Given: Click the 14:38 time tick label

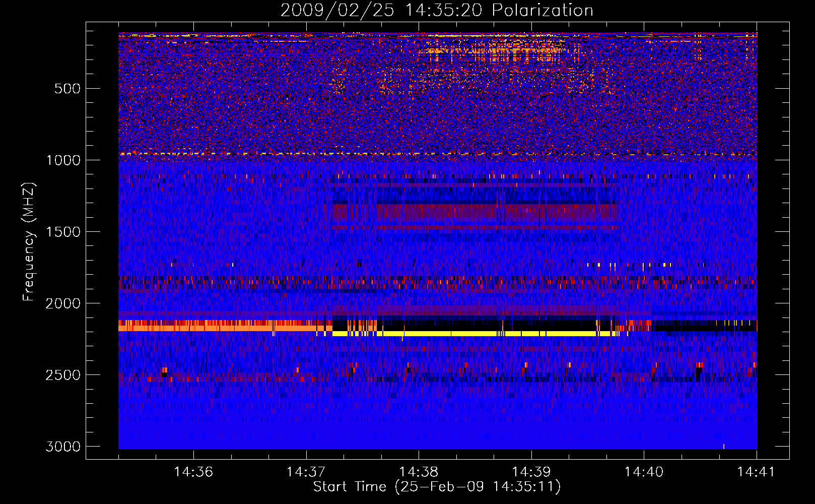Looking at the screenshot, I should pos(419,472).
